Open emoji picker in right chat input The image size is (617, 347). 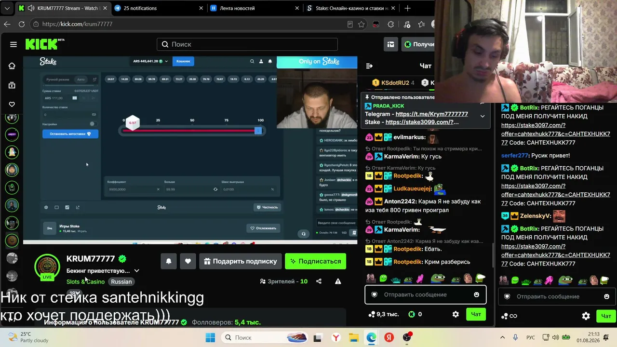pos(606,296)
